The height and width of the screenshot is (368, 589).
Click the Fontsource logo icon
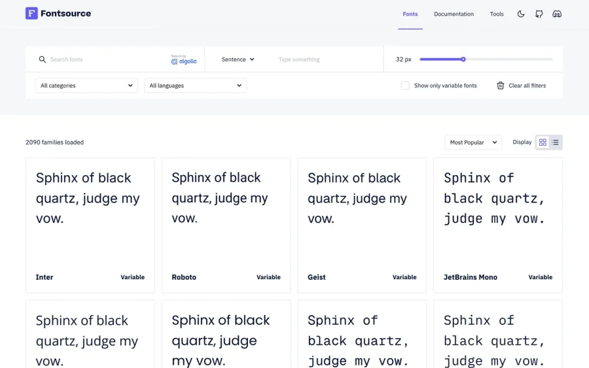(31, 14)
